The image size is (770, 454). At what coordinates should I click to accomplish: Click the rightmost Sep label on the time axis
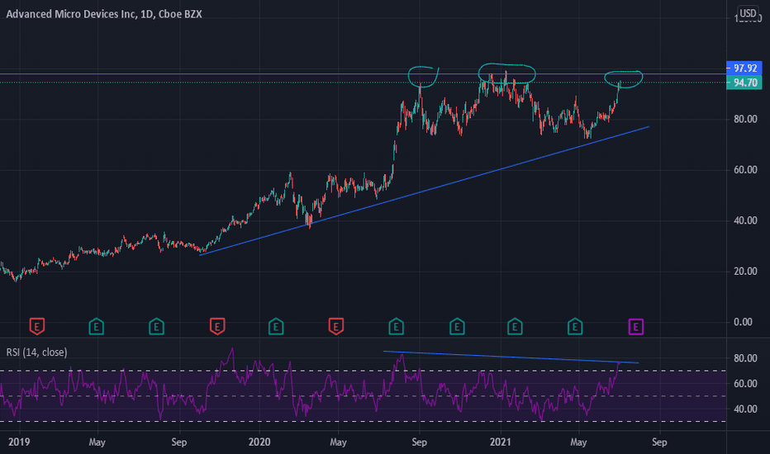(x=659, y=442)
